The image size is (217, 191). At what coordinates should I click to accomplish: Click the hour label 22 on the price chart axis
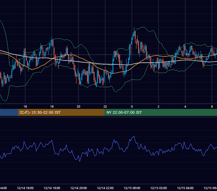[x=105, y=107]
